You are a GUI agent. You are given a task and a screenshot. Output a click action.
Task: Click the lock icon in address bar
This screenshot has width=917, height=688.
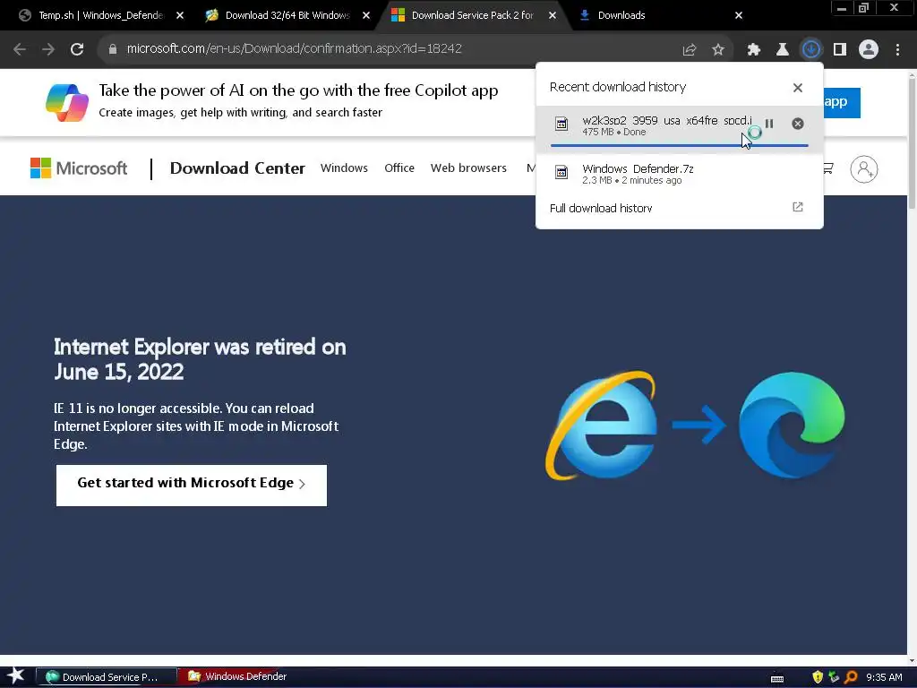click(113, 49)
